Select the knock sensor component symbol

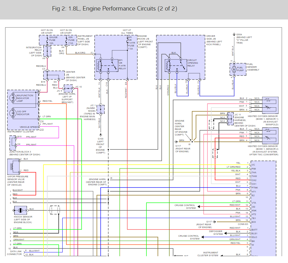(20, 210)
